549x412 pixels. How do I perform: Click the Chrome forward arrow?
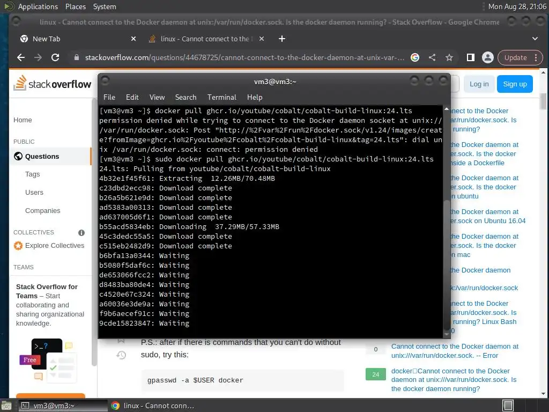click(38, 57)
